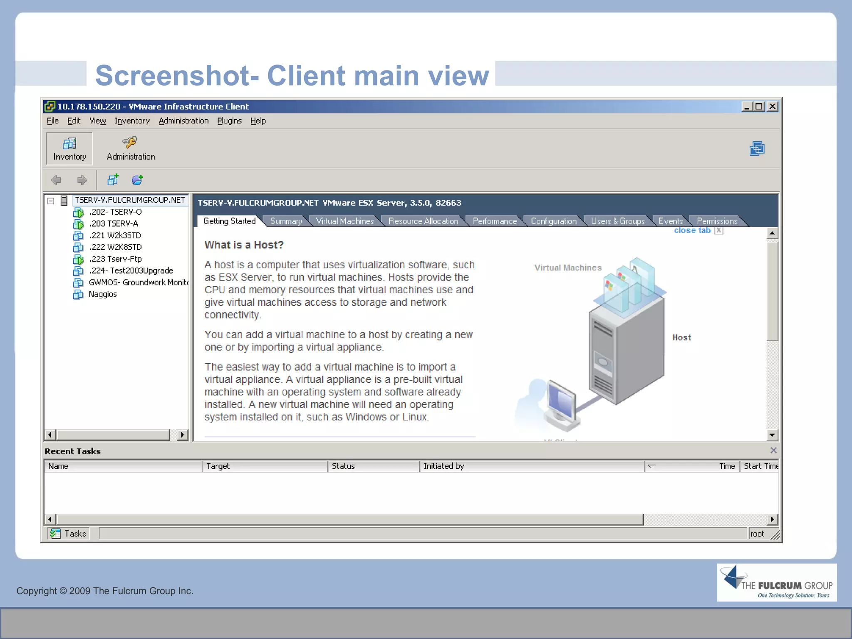The width and height of the screenshot is (852, 639).
Task: Click the VM icon beside Naggios
Action: (78, 295)
